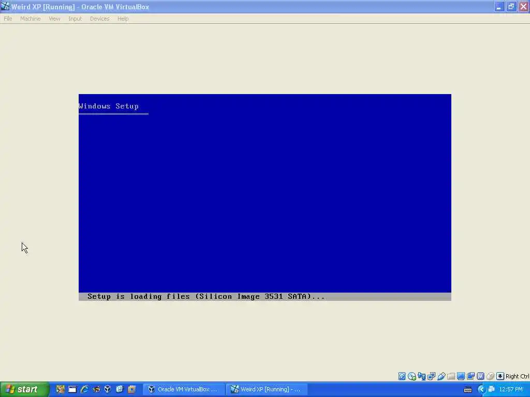
Task: Click the display monitor status icon
Action: pos(461,376)
